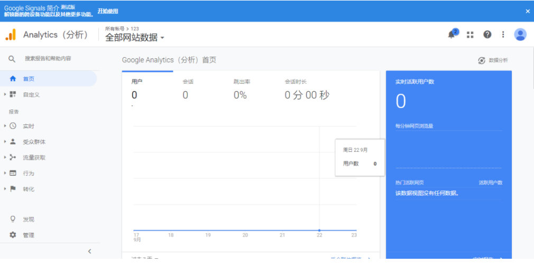Click the 开始使用 banner link

click(108, 11)
